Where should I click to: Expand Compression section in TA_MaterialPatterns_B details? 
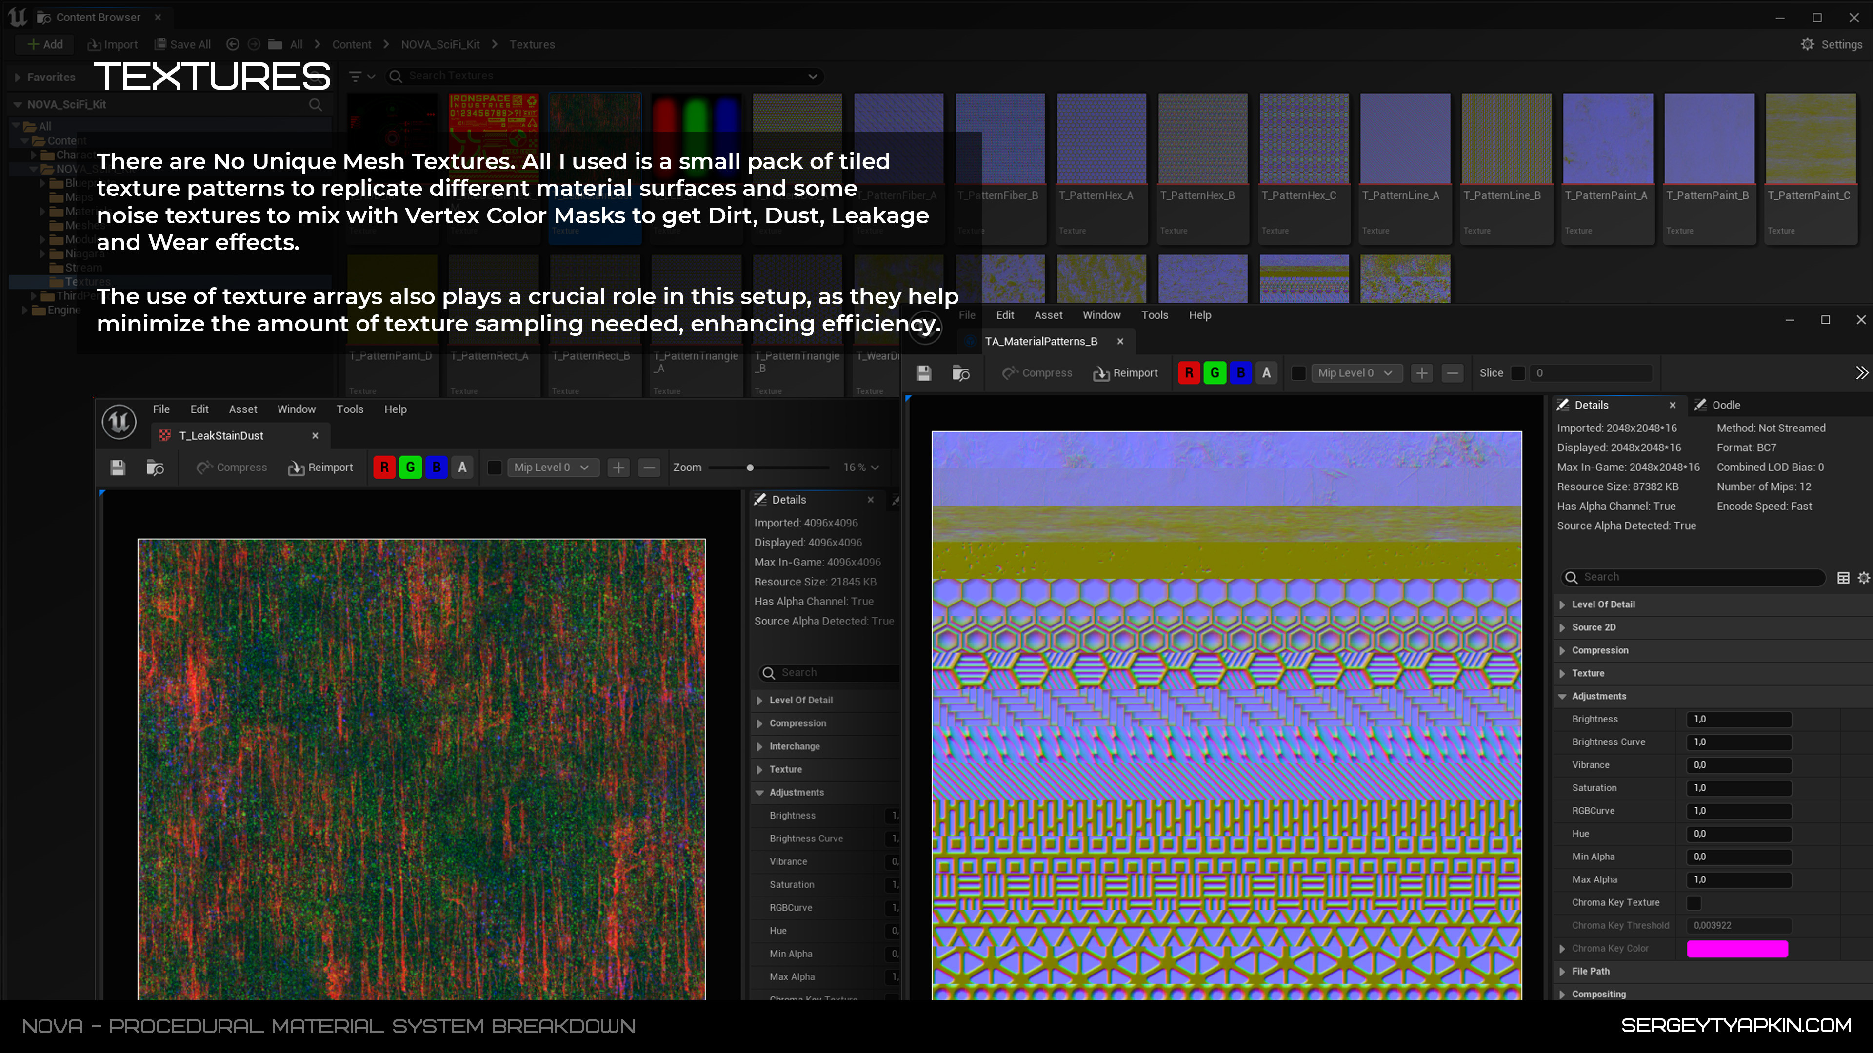tap(1562, 650)
